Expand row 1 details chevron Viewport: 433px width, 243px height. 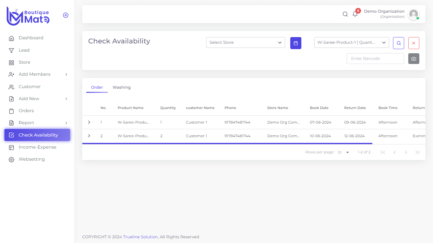tap(89, 122)
